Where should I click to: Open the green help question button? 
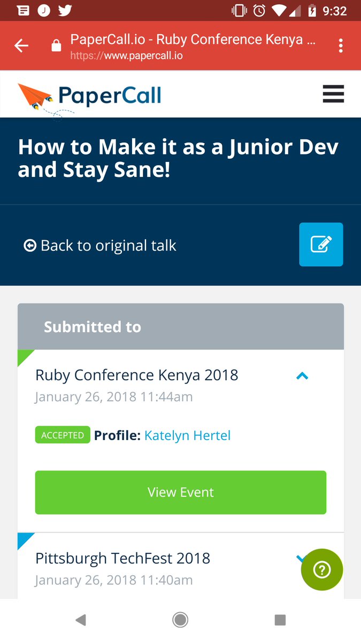click(x=322, y=570)
